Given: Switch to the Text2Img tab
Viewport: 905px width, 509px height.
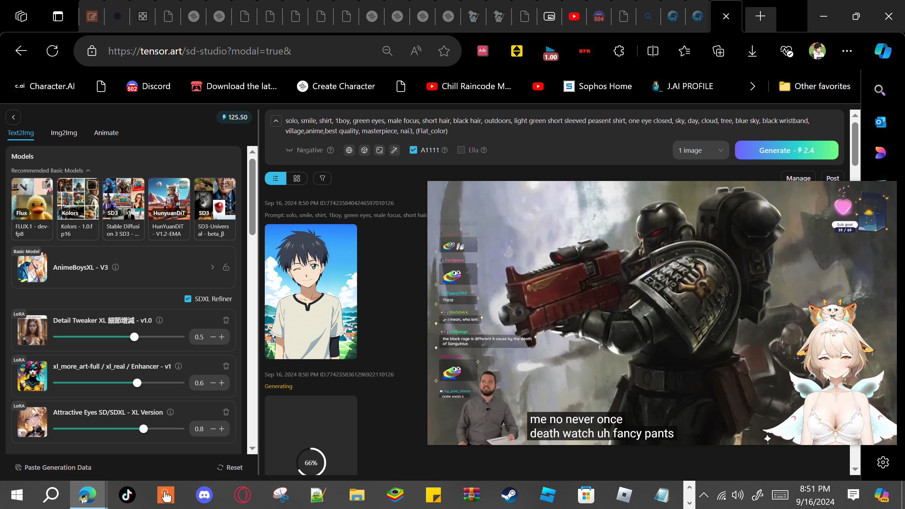Looking at the screenshot, I should point(21,133).
